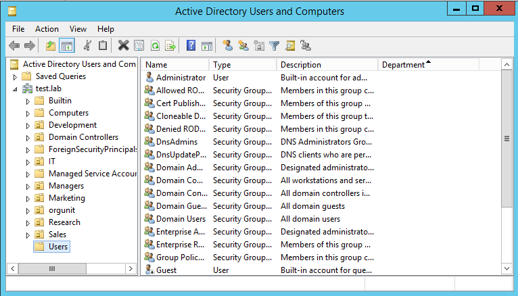
Task: Sort list by Type column header
Action: 243,65
